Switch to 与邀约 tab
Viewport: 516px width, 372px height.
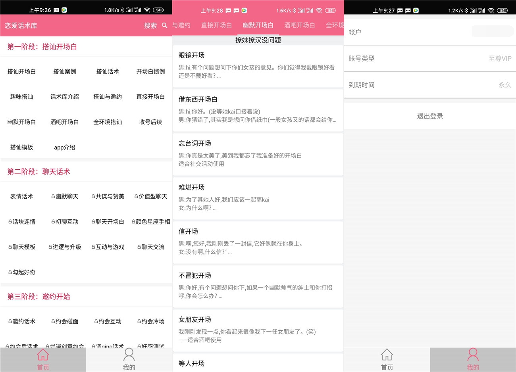point(181,25)
